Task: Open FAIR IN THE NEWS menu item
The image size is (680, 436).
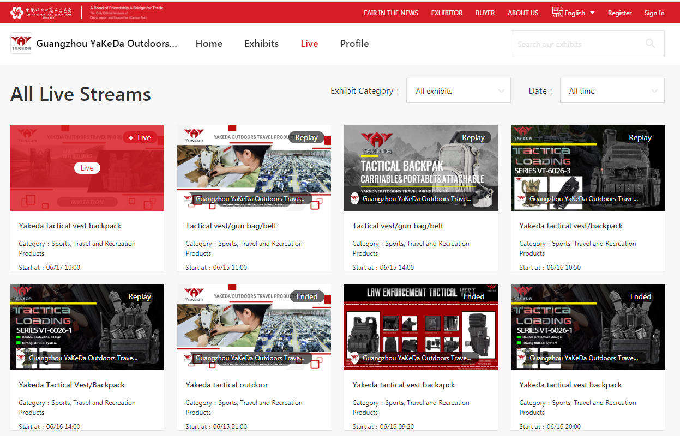Action: pyautogui.click(x=391, y=13)
